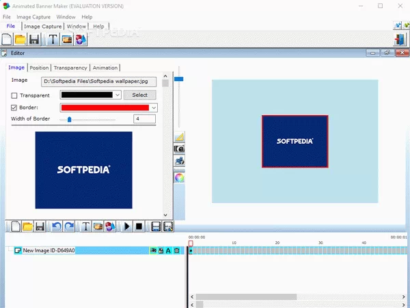Viewport: 410px width, 308px height.
Task: Click the vertical zoom slider handle
Action: tap(179, 79)
